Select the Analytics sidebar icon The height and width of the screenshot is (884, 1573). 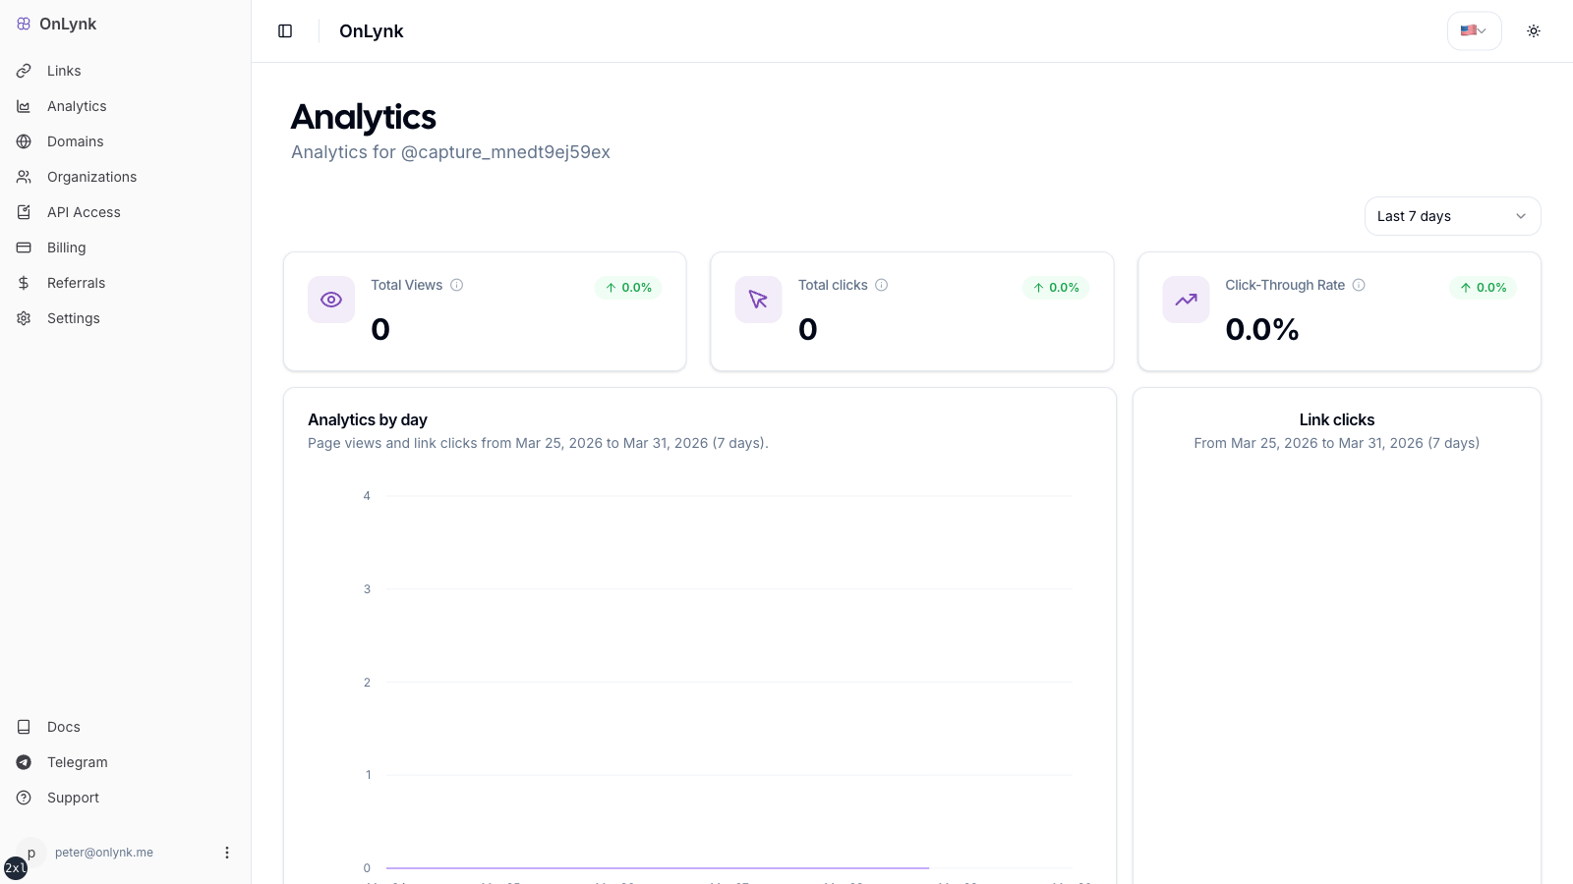tap(24, 105)
